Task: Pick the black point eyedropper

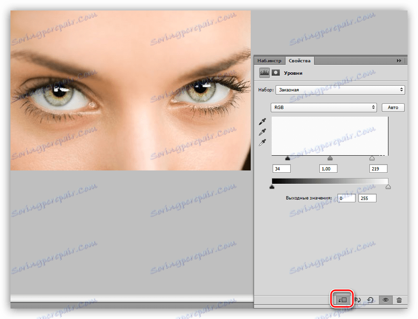Action: coord(262,122)
